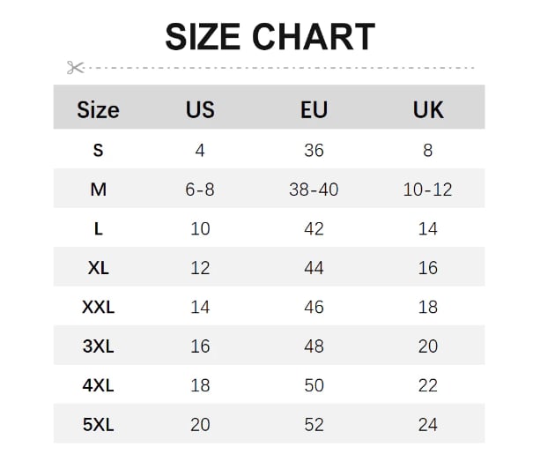
Task: Click EU value 38-40 in M row
Action: pyautogui.click(x=314, y=190)
